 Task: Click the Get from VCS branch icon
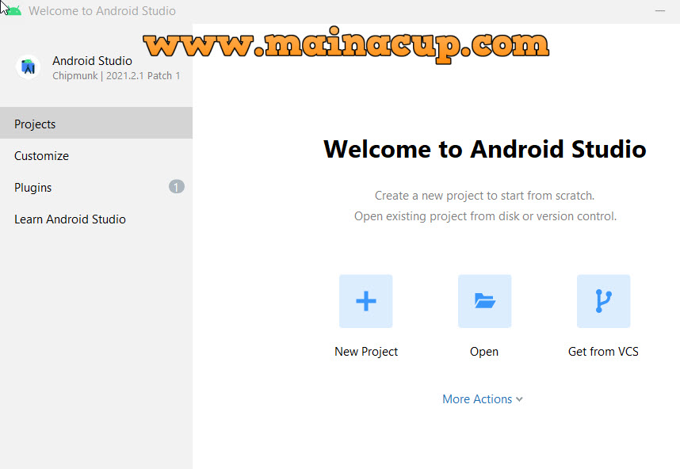click(x=603, y=301)
